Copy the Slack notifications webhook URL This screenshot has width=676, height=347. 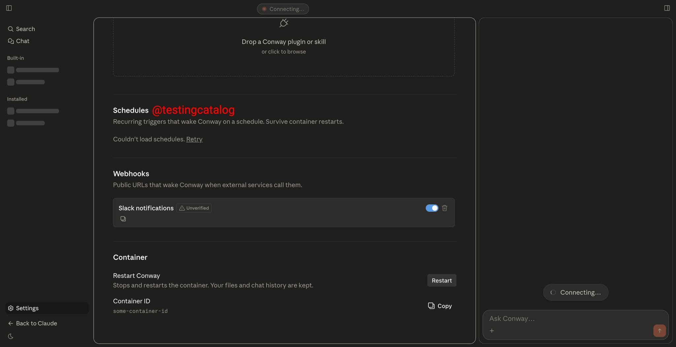click(x=123, y=219)
